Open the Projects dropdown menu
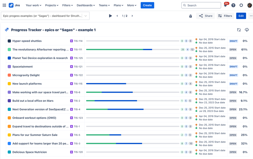Viewport: 253px width, 159px height. pyautogui.click(x=52, y=5)
